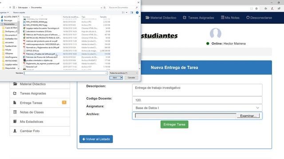Click the up-folder arrow in file dialog
284x159 pixels.
coord(10,8)
